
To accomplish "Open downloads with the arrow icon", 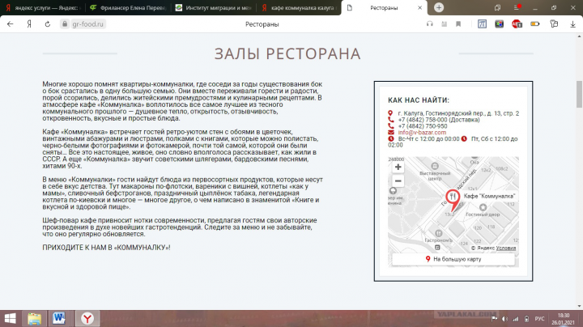I will 572,24.
